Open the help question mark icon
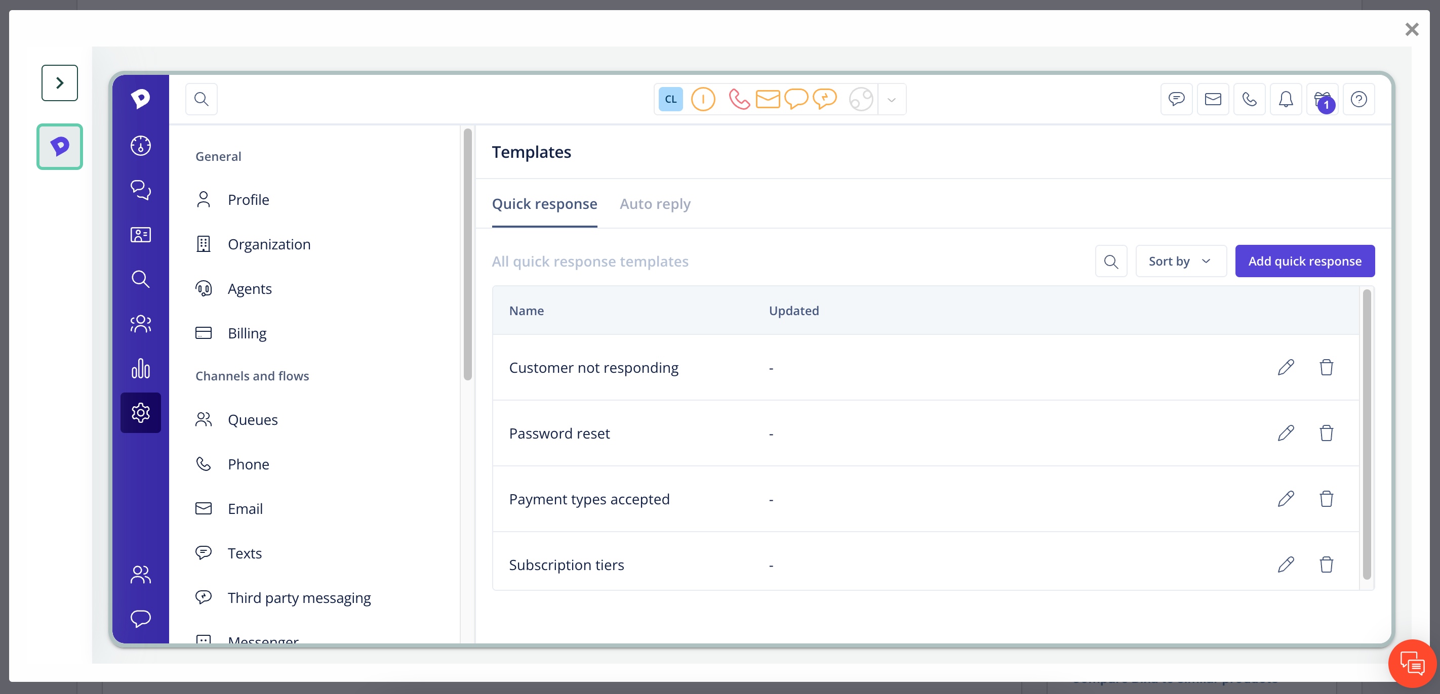The width and height of the screenshot is (1440, 694). point(1358,99)
